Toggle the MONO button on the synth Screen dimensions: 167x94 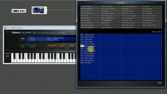click(x=72, y=48)
